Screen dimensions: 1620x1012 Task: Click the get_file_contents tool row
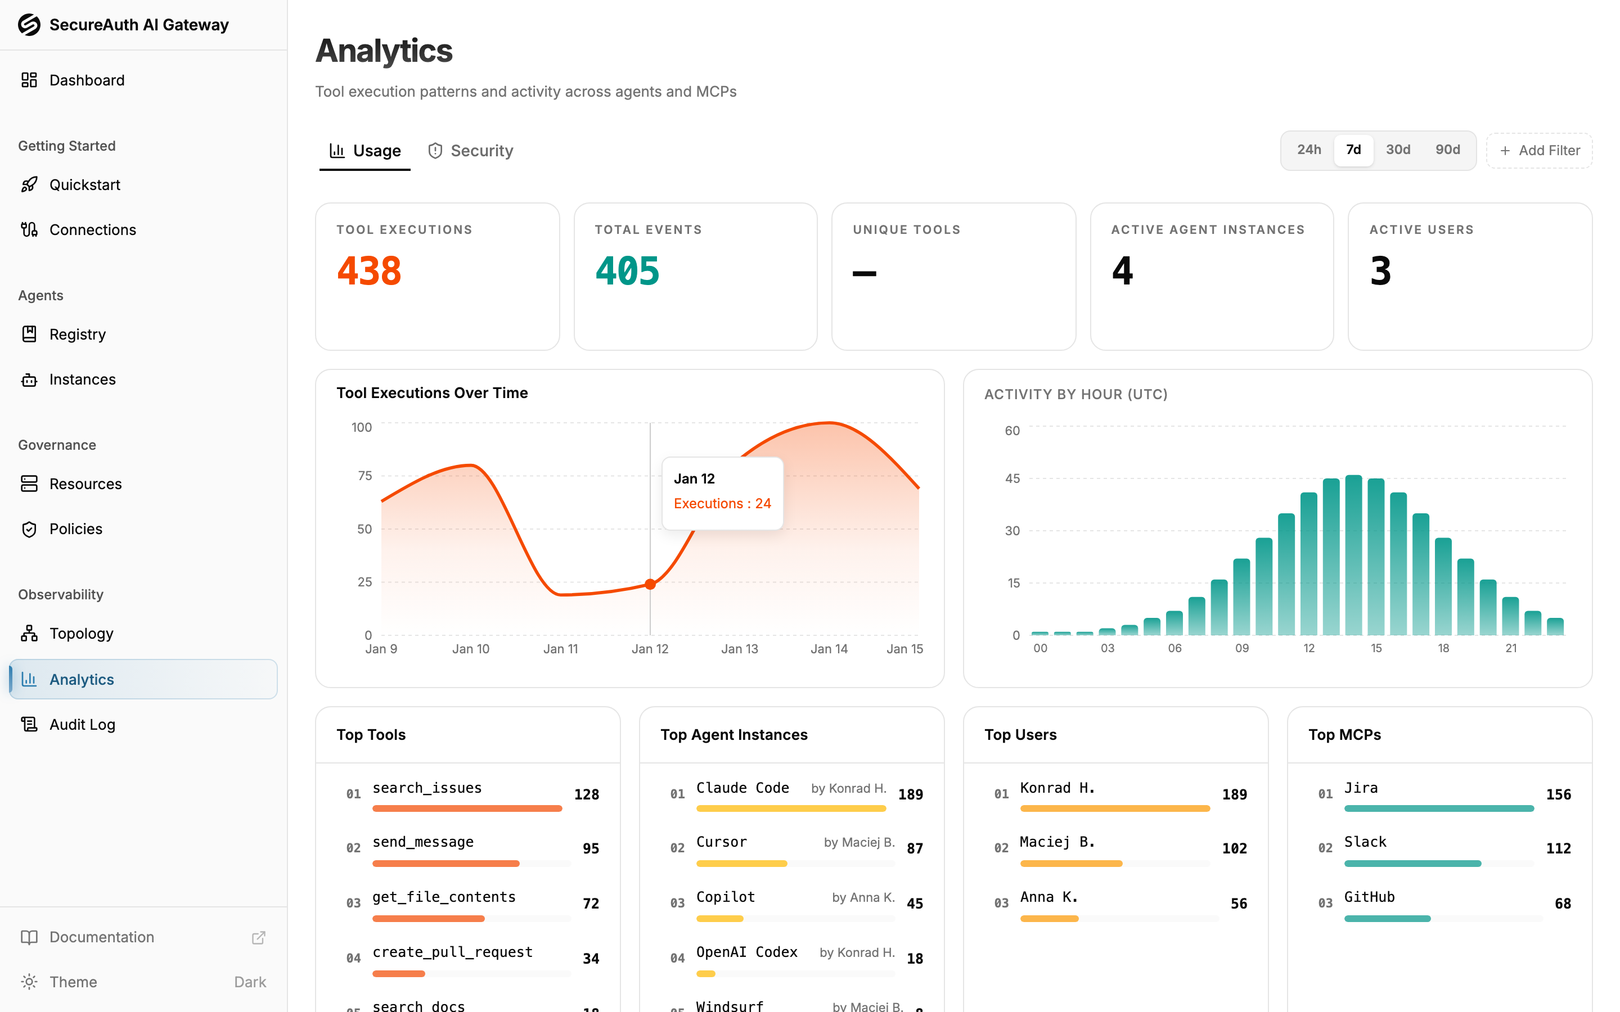(468, 906)
